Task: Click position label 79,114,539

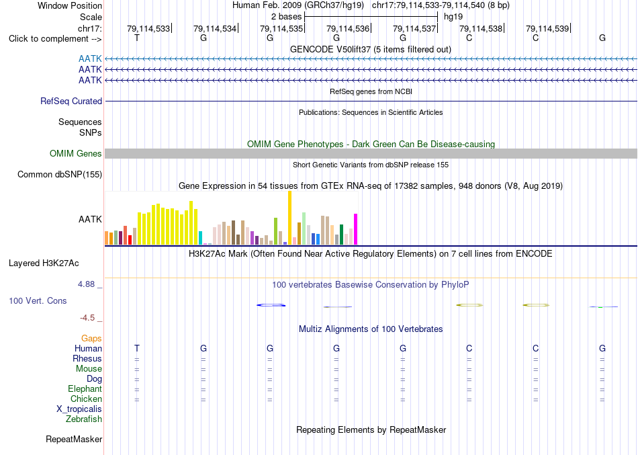Action: 547,28
